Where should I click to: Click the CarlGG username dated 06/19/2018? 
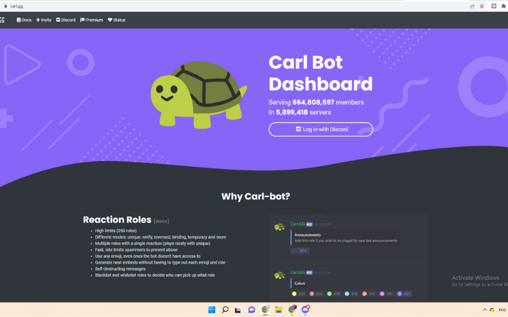click(x=297, y=273)
